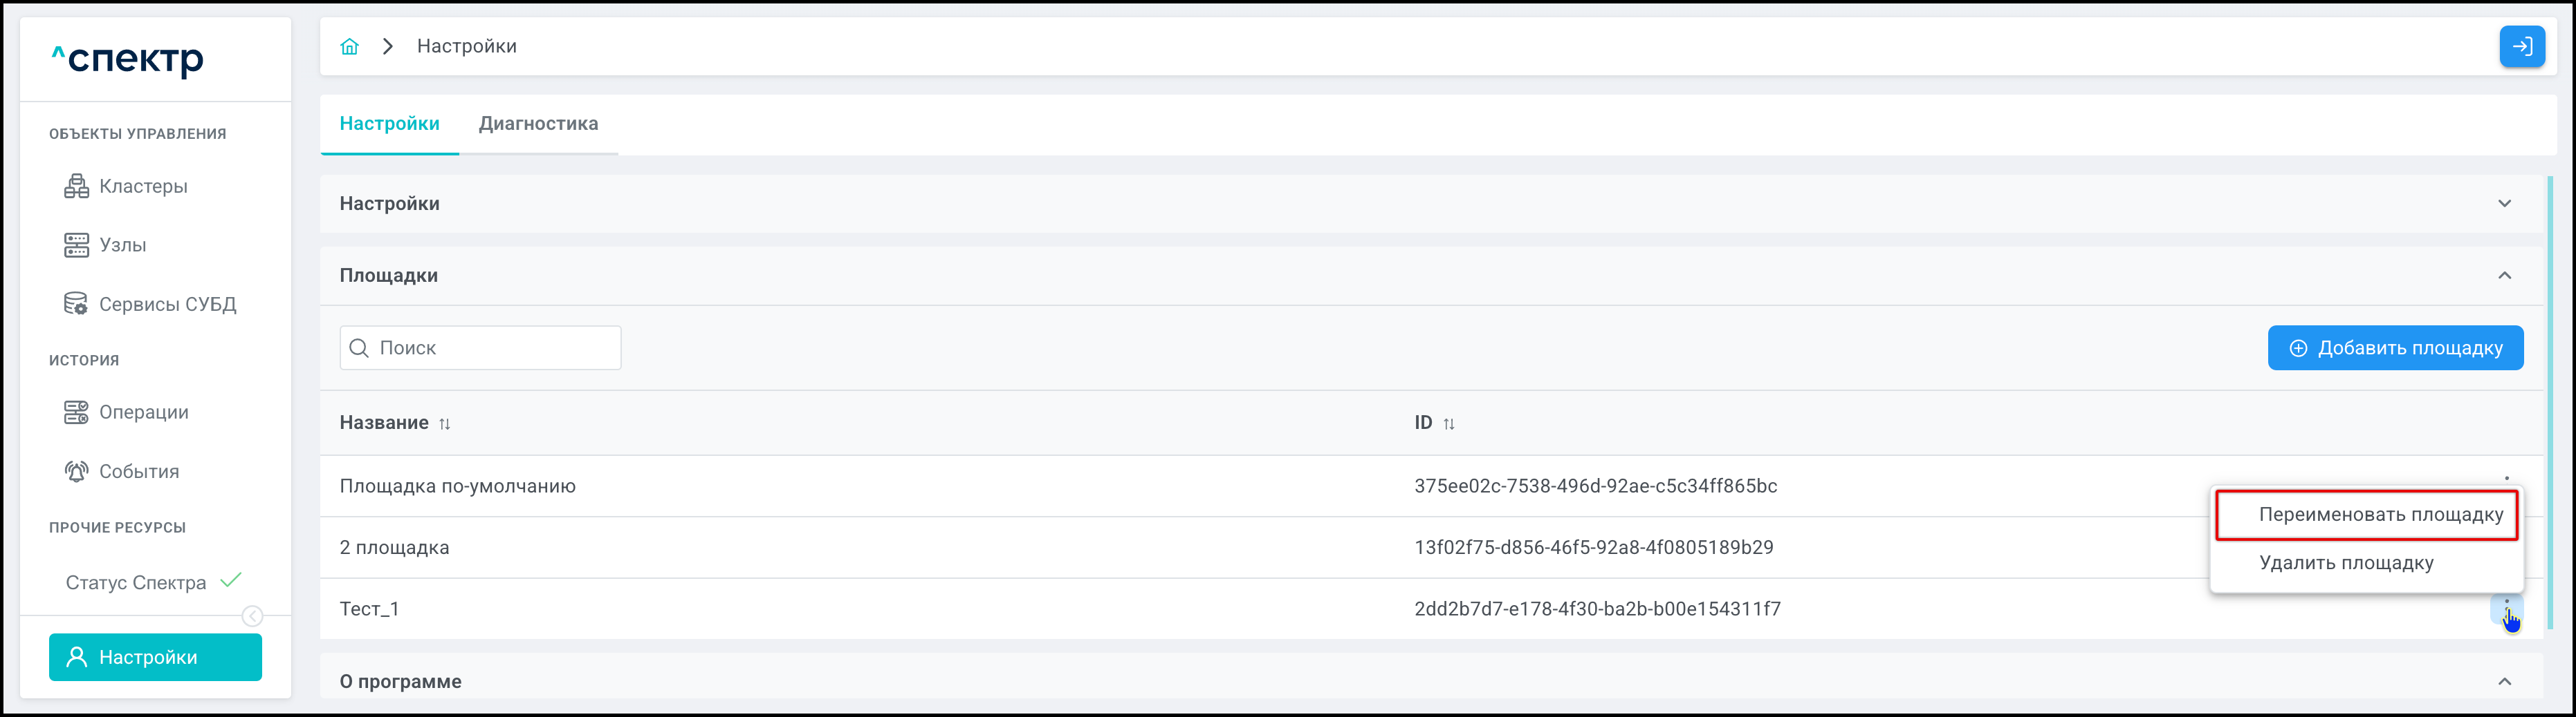This screenshot has width=2576, height=717.
Task: Open Сервисы СУБД section
Action: 167,305
